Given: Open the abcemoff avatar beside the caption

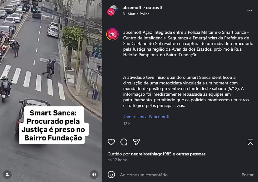Looking at the screenshot, I should [x=112, y=34].
